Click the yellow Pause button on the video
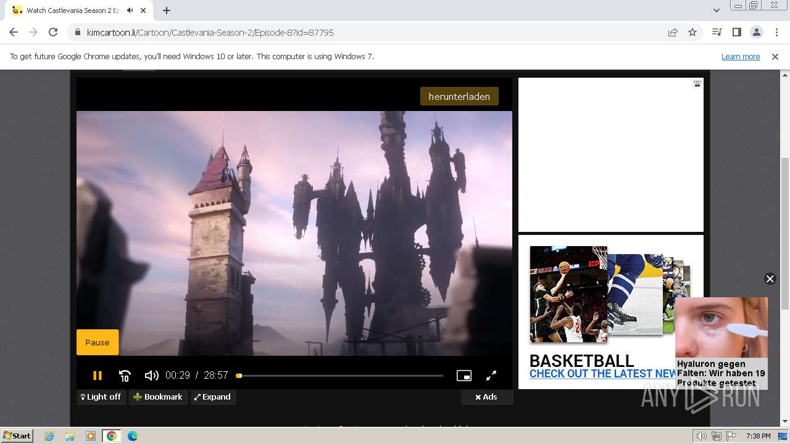Image resolution: width=790 pixels, height=444 pixels. 98,342
